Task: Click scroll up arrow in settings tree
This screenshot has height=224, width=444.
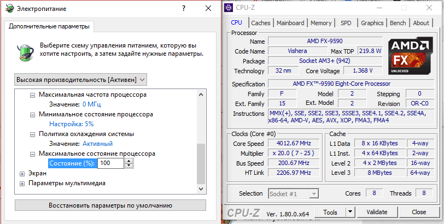Action: pyautogui.click(x=201, y=95)
